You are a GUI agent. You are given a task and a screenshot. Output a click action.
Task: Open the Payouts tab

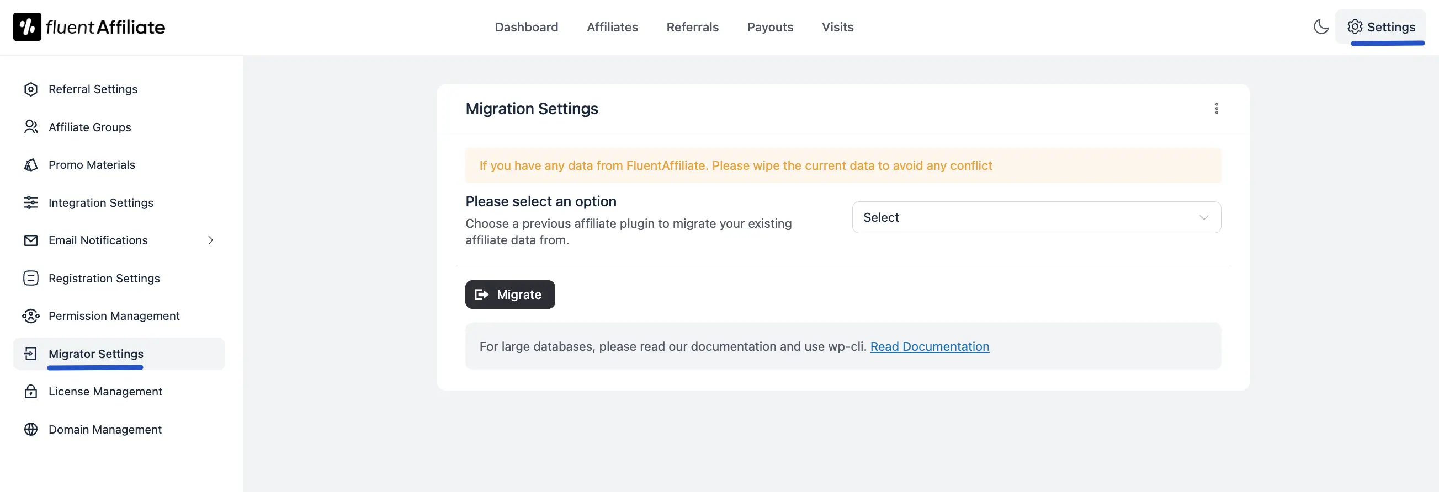pos(770,27)
